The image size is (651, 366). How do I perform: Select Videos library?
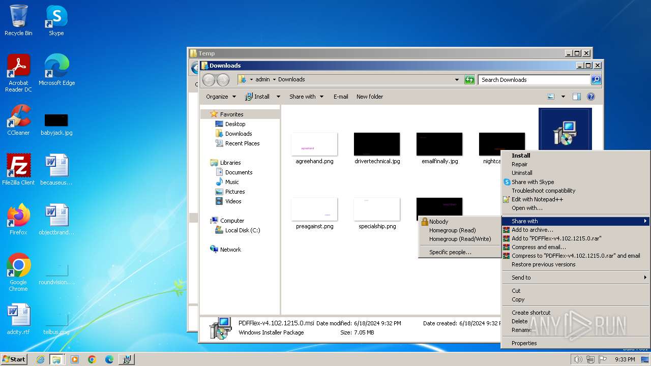coord(233,201)
